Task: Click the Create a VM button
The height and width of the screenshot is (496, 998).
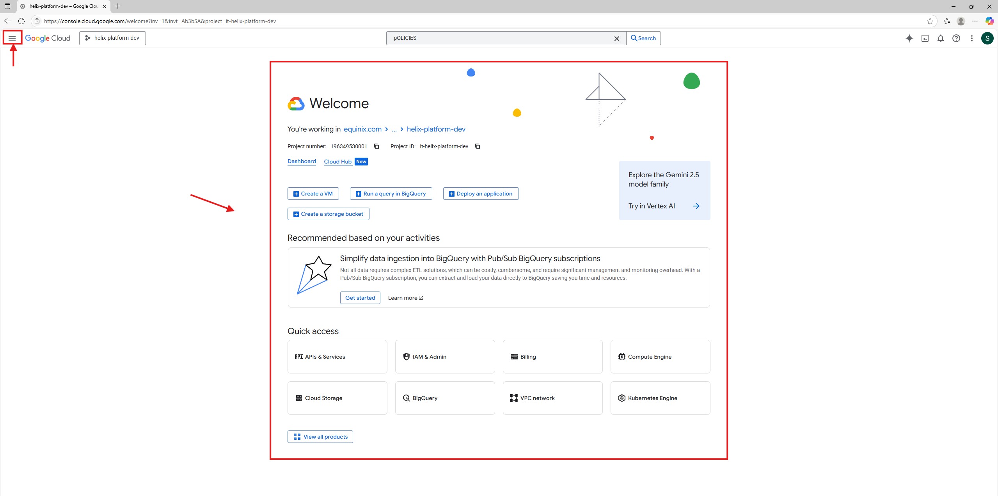Action: (313, 194)
